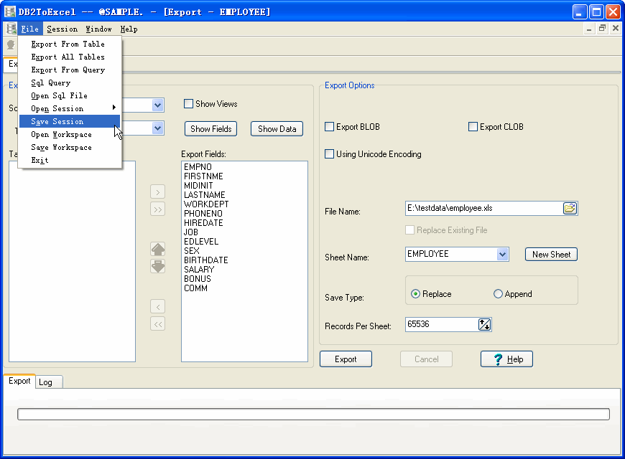
Task: Expand the Open Session submenu arrow
Action: coord(114,108)
